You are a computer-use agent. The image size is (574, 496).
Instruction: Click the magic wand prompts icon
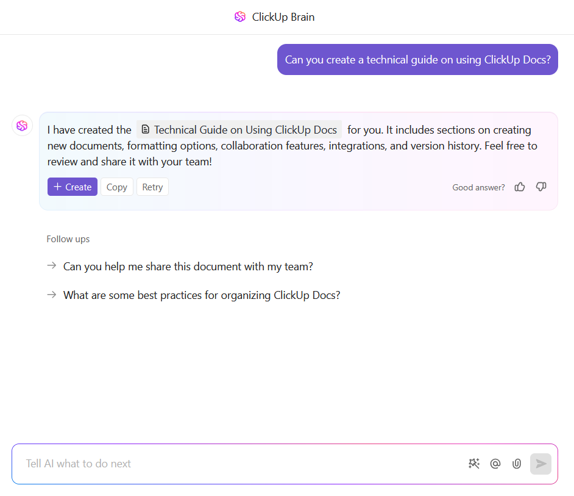coord(473,464)
